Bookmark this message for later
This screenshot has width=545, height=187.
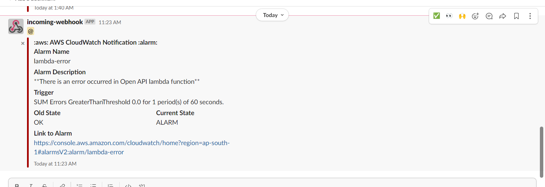pos(516,16)
